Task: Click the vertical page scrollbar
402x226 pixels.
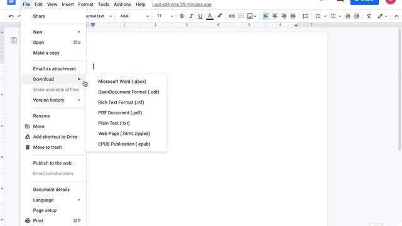Action: pos(399,90)
